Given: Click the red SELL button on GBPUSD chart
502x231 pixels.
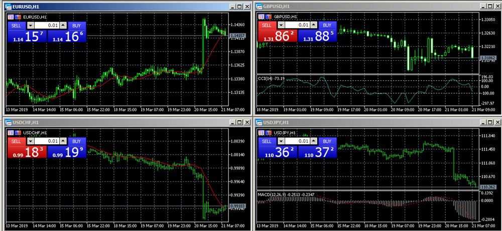Looking at the screenshot, I should (x=267, y=25).
